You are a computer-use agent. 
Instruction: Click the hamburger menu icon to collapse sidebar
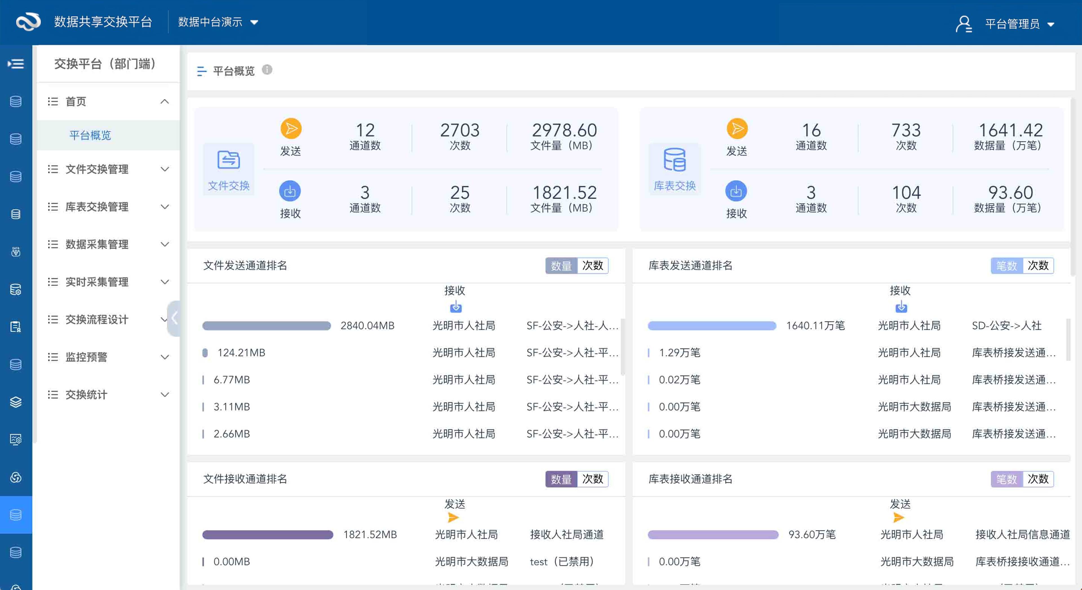tap(15, 63)
